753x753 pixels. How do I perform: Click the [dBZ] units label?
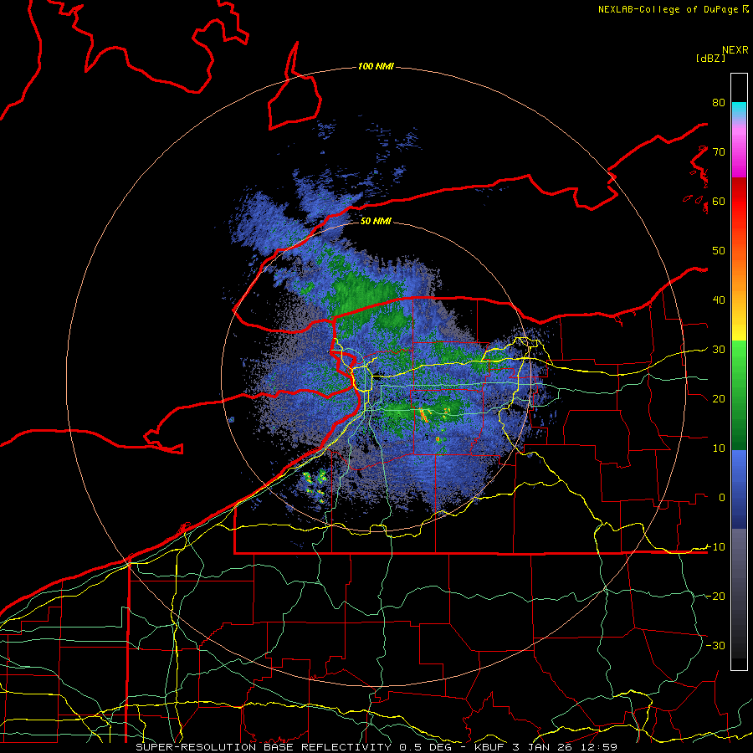coord(710,58)
